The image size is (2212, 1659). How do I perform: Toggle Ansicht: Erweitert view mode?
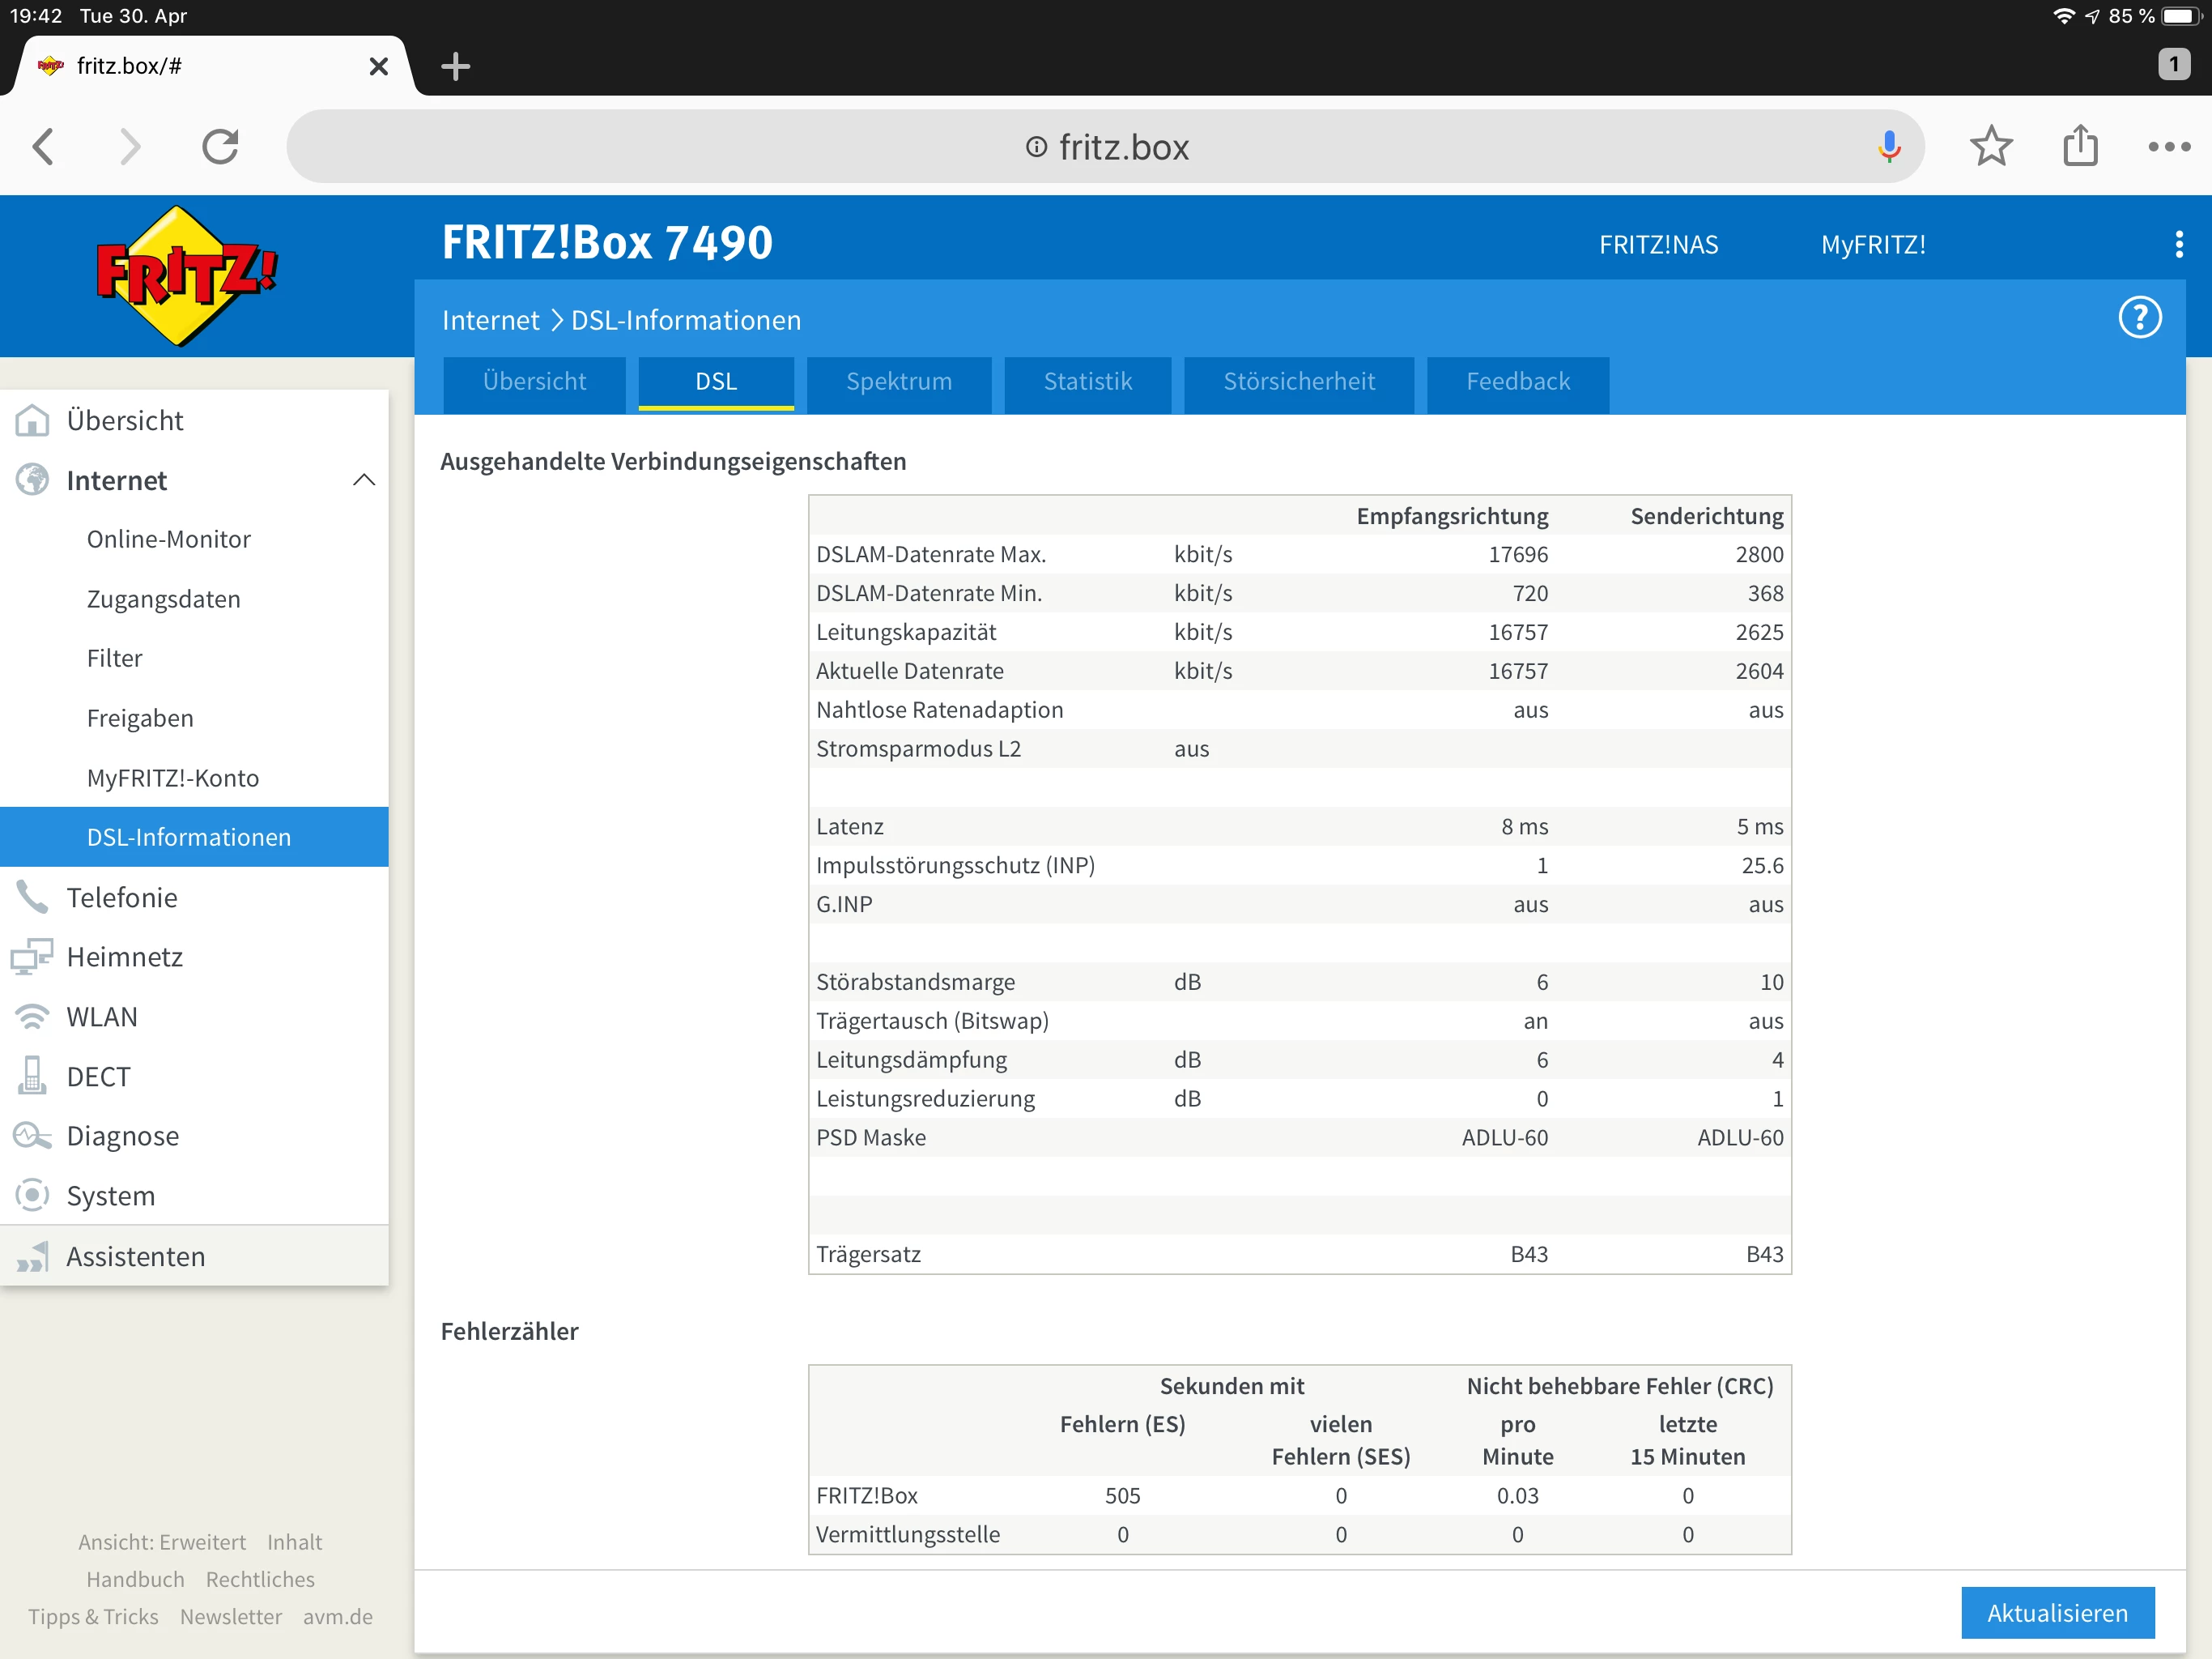(162, 1542)
